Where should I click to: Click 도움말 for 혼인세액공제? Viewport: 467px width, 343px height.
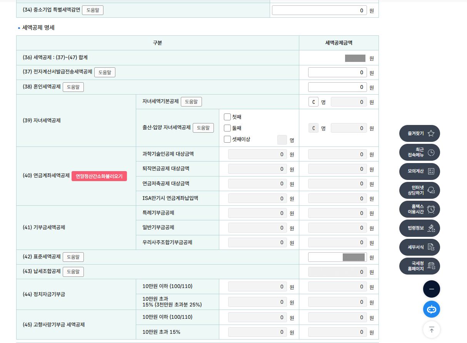(x=73, y=87)
